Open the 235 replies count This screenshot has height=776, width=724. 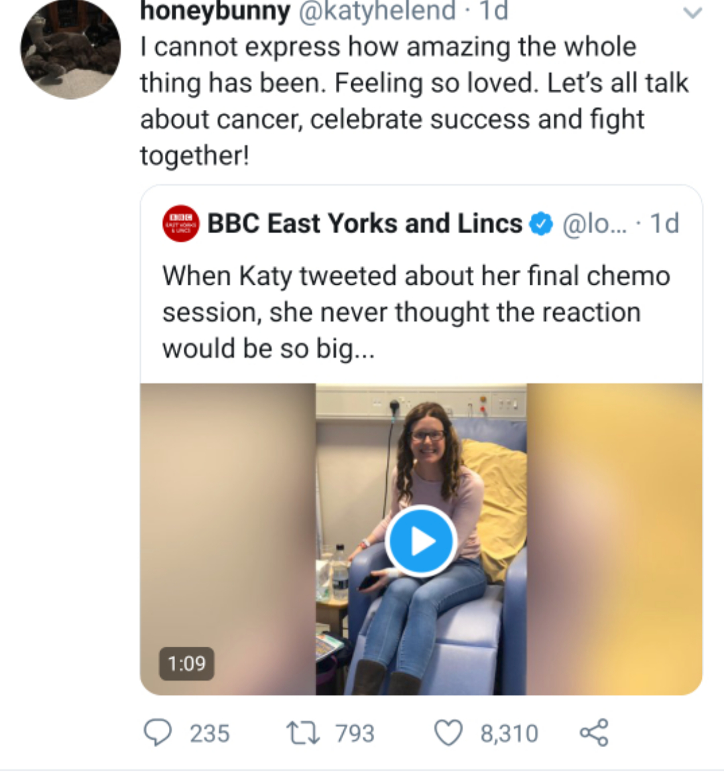point(209,733)
